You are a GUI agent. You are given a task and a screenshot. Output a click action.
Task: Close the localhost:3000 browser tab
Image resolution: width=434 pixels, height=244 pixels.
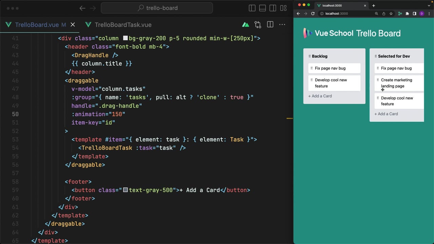pyautogui.click(x=365, y=5)
